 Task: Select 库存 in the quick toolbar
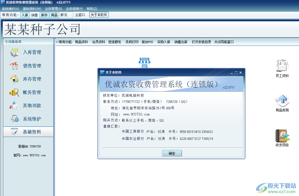(x=44, y=15)
